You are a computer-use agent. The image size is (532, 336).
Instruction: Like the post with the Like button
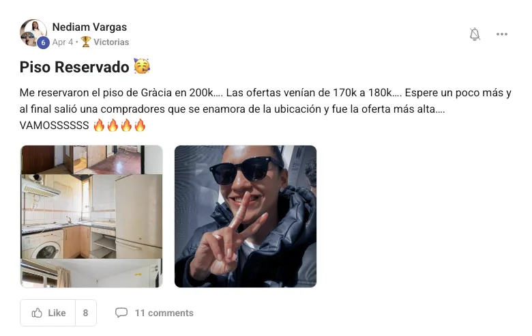[48, 313]
